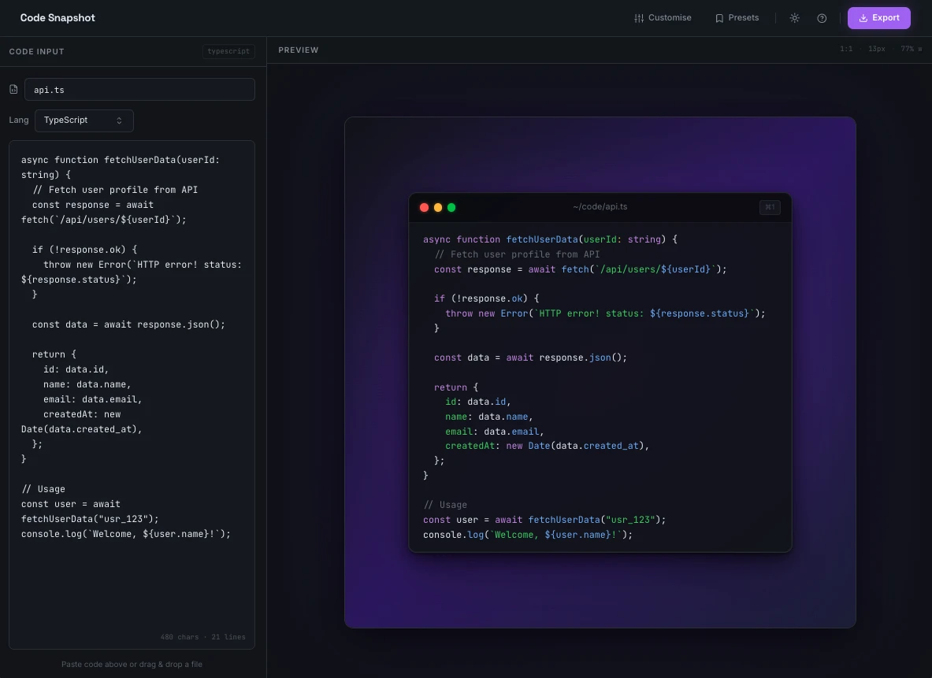This screenshot has height=678, width=932.
Task: Export the code snapshot image
Action: pyautogui.click(x=879, y=18)
